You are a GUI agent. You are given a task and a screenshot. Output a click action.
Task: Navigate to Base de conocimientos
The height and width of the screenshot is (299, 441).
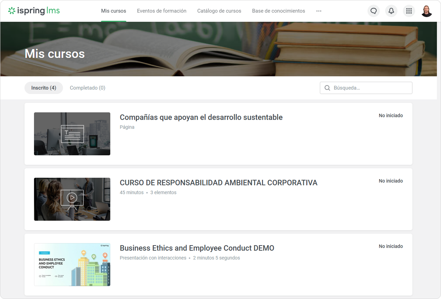[278, 11]
